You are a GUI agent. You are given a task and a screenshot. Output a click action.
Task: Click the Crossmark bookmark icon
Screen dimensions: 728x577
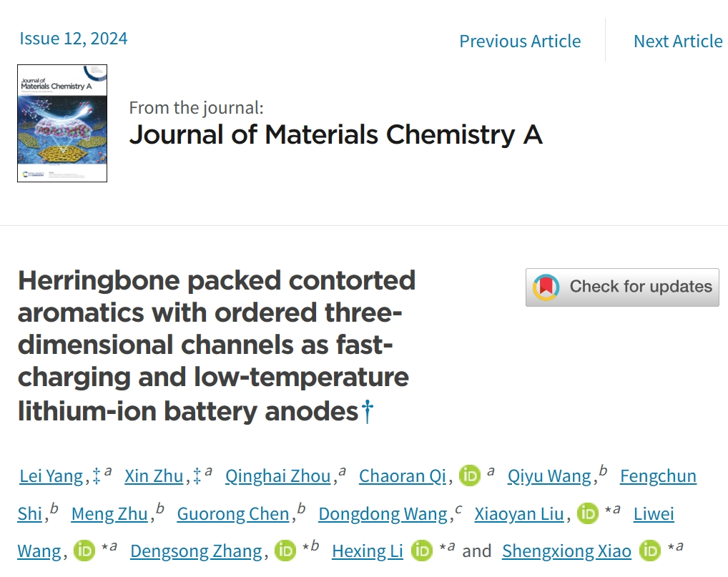click(x=546, y=287)
